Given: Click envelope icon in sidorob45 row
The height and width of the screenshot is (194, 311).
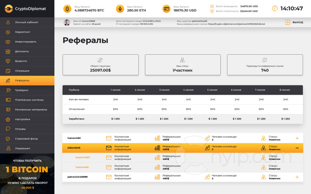Looking at the screenshot, I should pyautogui.click(x=109, y=148).
